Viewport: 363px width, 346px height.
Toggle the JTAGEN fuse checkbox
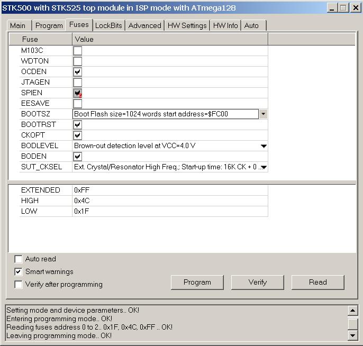coord(78,83)
